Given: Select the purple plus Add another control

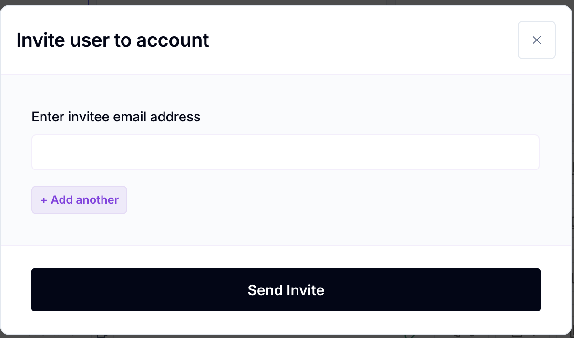Looking at the screenshot, I should click(79, 200).
